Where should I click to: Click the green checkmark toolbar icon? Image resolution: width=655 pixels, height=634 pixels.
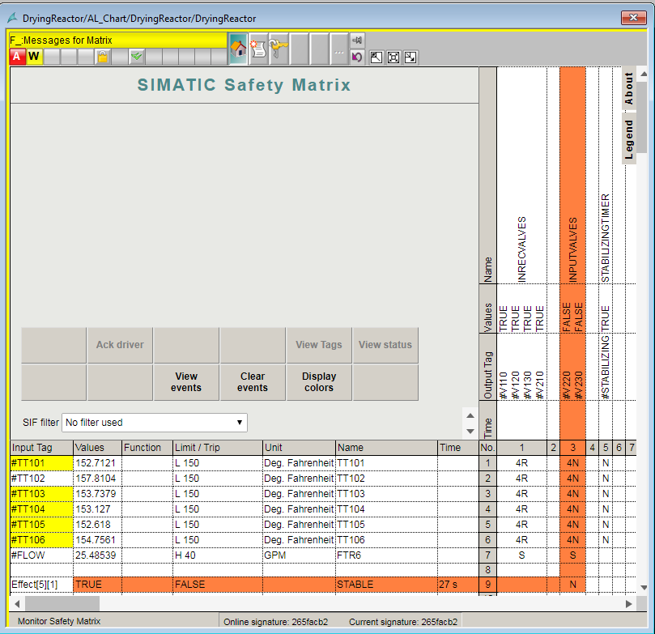click(136, 56)
